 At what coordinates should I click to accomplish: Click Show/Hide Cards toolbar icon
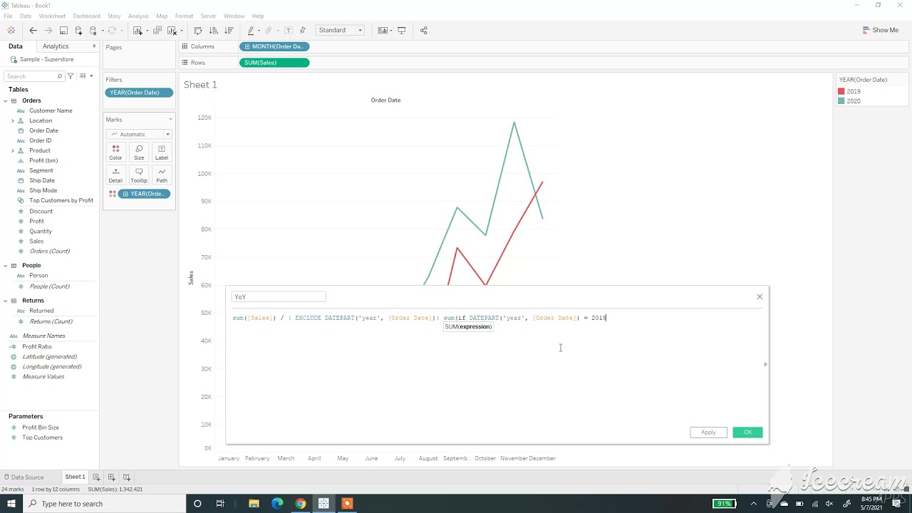[383, 31]
